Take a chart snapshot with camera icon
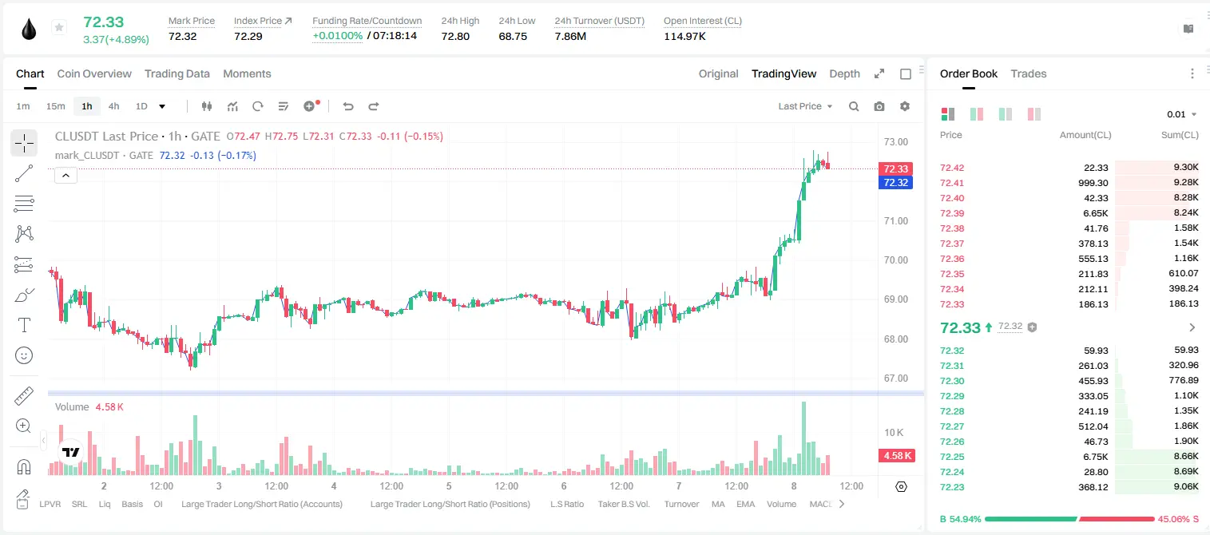Screen dimensions: 1210x535 coord(879,106)
